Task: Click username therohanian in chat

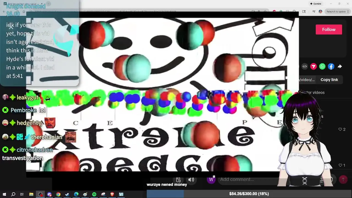Action: 46,137
